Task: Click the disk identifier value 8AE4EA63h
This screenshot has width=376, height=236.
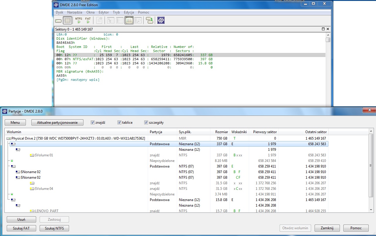Action: [x=66, y=43]
